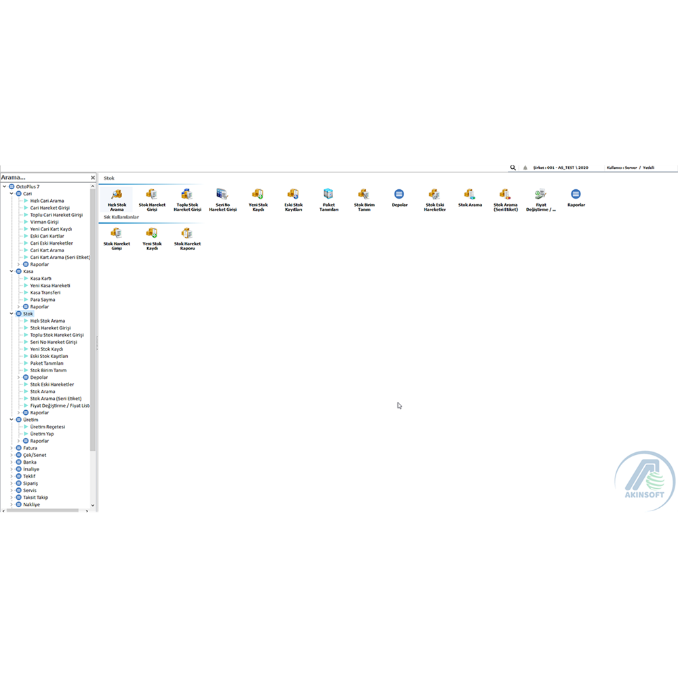This screenshot has height=678, width=678.
Task: Collapse the Üretim tree node
Action: pos(12,420)
